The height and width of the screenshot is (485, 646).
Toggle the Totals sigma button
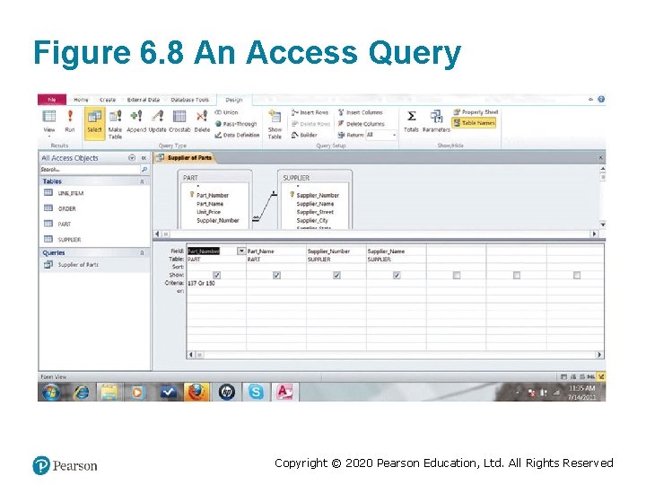point(411,121)
